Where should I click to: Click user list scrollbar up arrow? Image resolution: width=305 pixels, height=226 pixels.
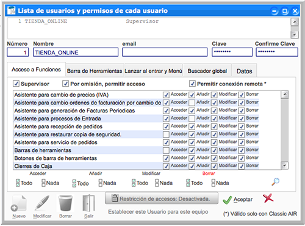pos(295,21)
